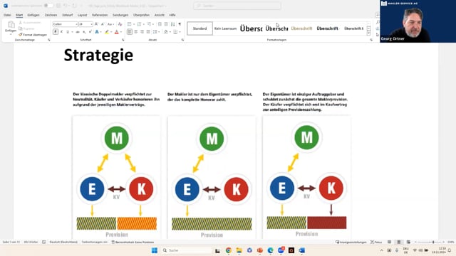
Task: Open the change case Aa dropdown
Action: 110,24
